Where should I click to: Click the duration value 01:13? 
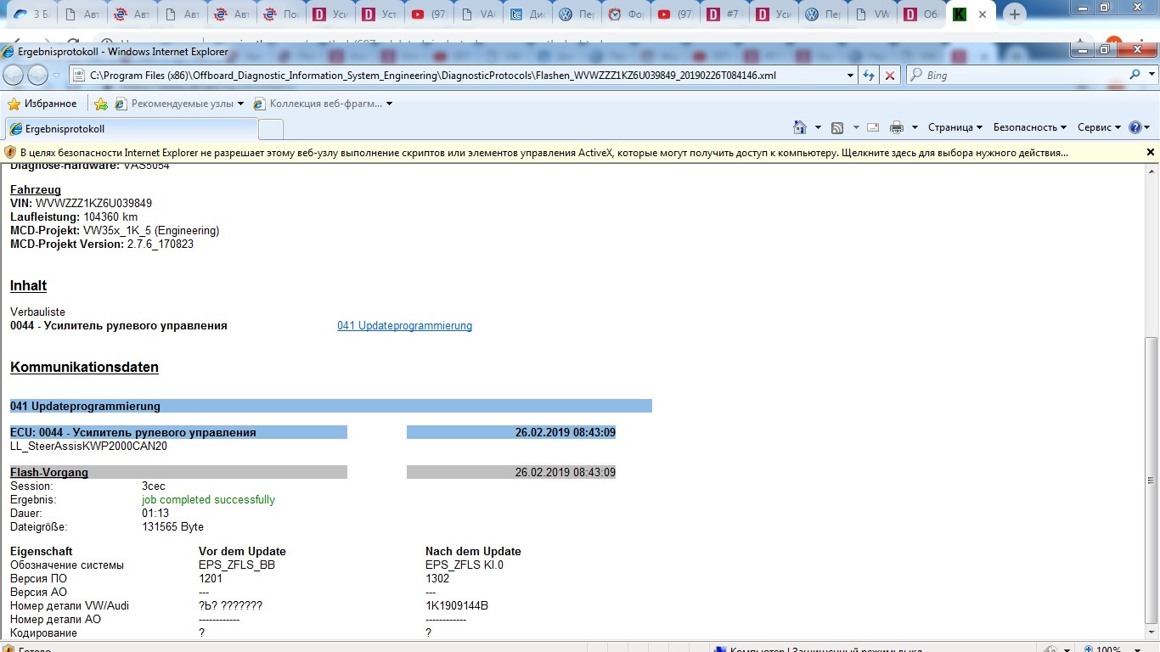pyautogui.click(x=155, y=513)
